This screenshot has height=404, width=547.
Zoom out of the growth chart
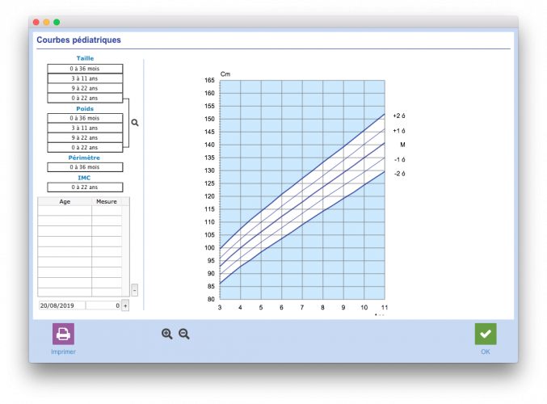click(x=184, y=334)
